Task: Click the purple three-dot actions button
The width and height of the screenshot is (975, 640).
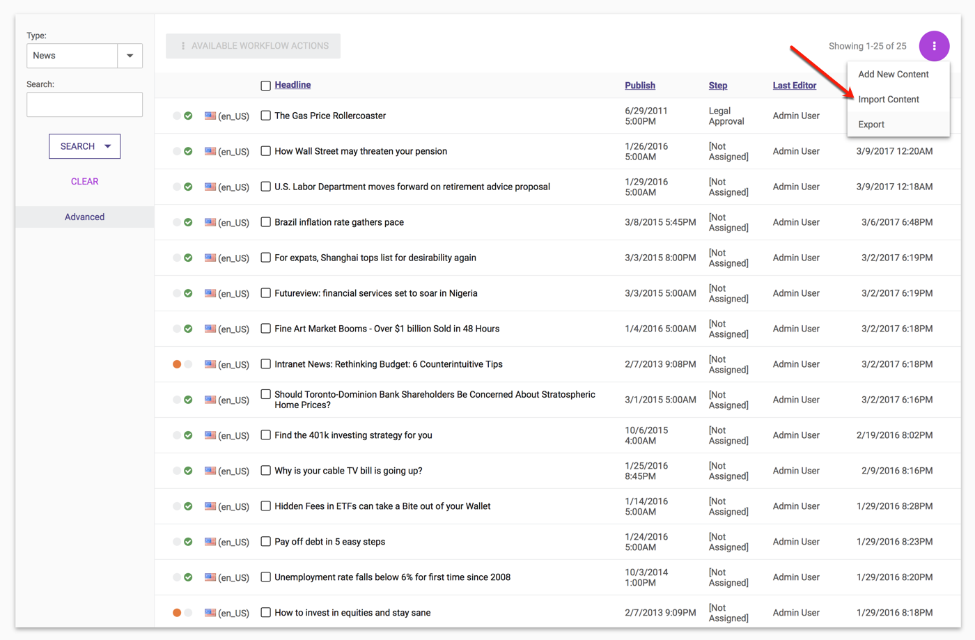Action: pyautogui.click(x=934, y=46)
